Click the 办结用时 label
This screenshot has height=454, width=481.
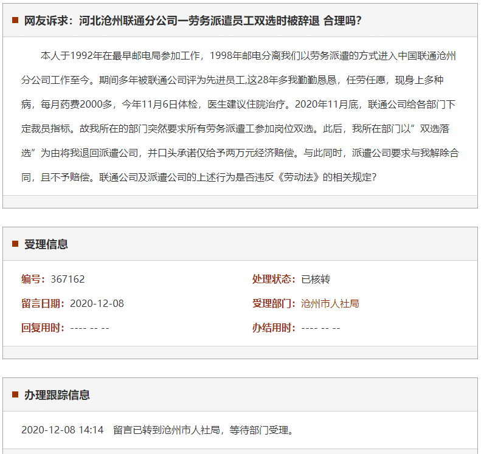pyautogui.click(x=274, y=328)
